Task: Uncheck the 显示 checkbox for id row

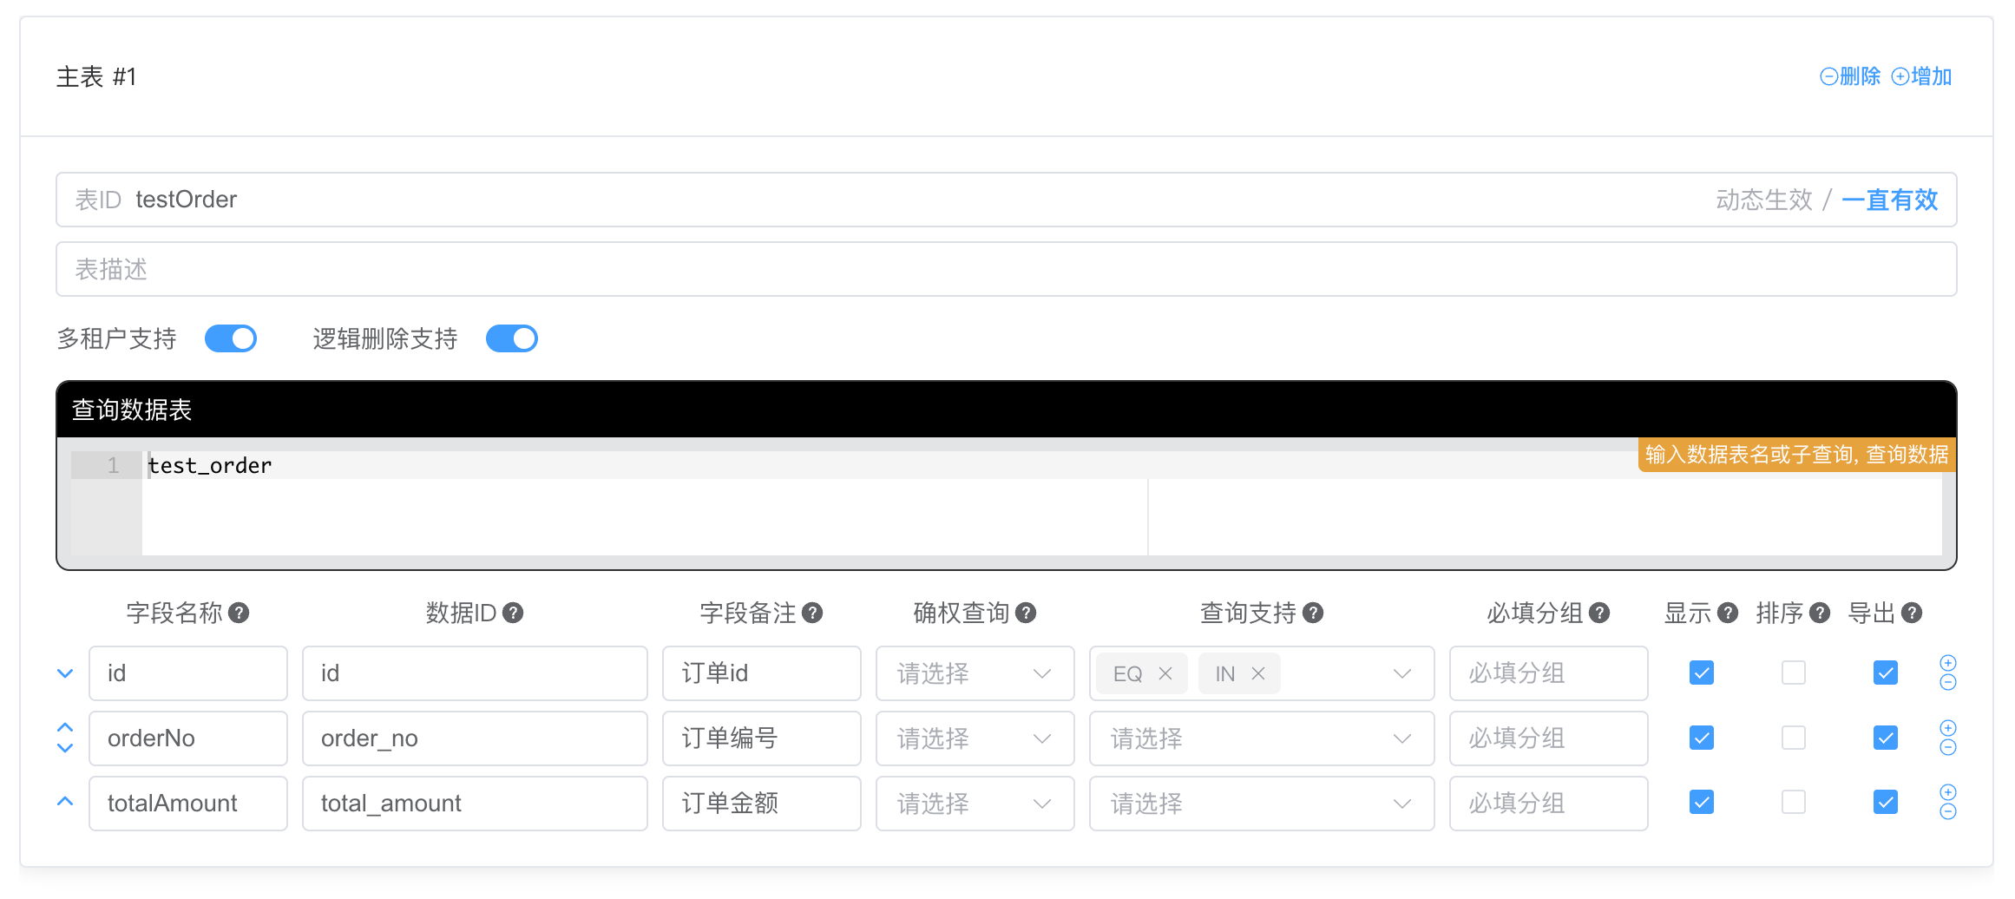Action: point(1701,673)
